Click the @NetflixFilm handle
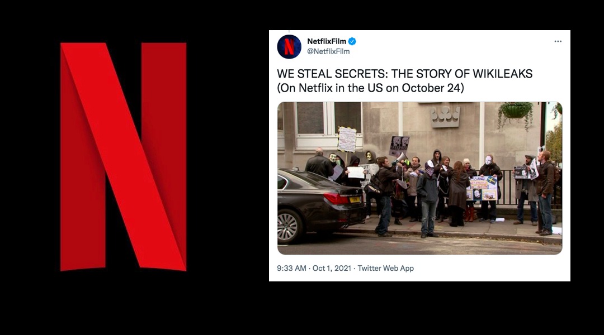The height and width of the screenshot is (335, 604). pos(328,51)
